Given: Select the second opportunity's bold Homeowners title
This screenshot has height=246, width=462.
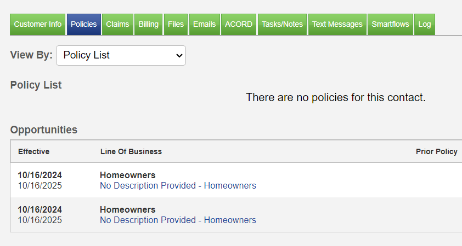Looking at the screenshot, I should pos(127,210).
